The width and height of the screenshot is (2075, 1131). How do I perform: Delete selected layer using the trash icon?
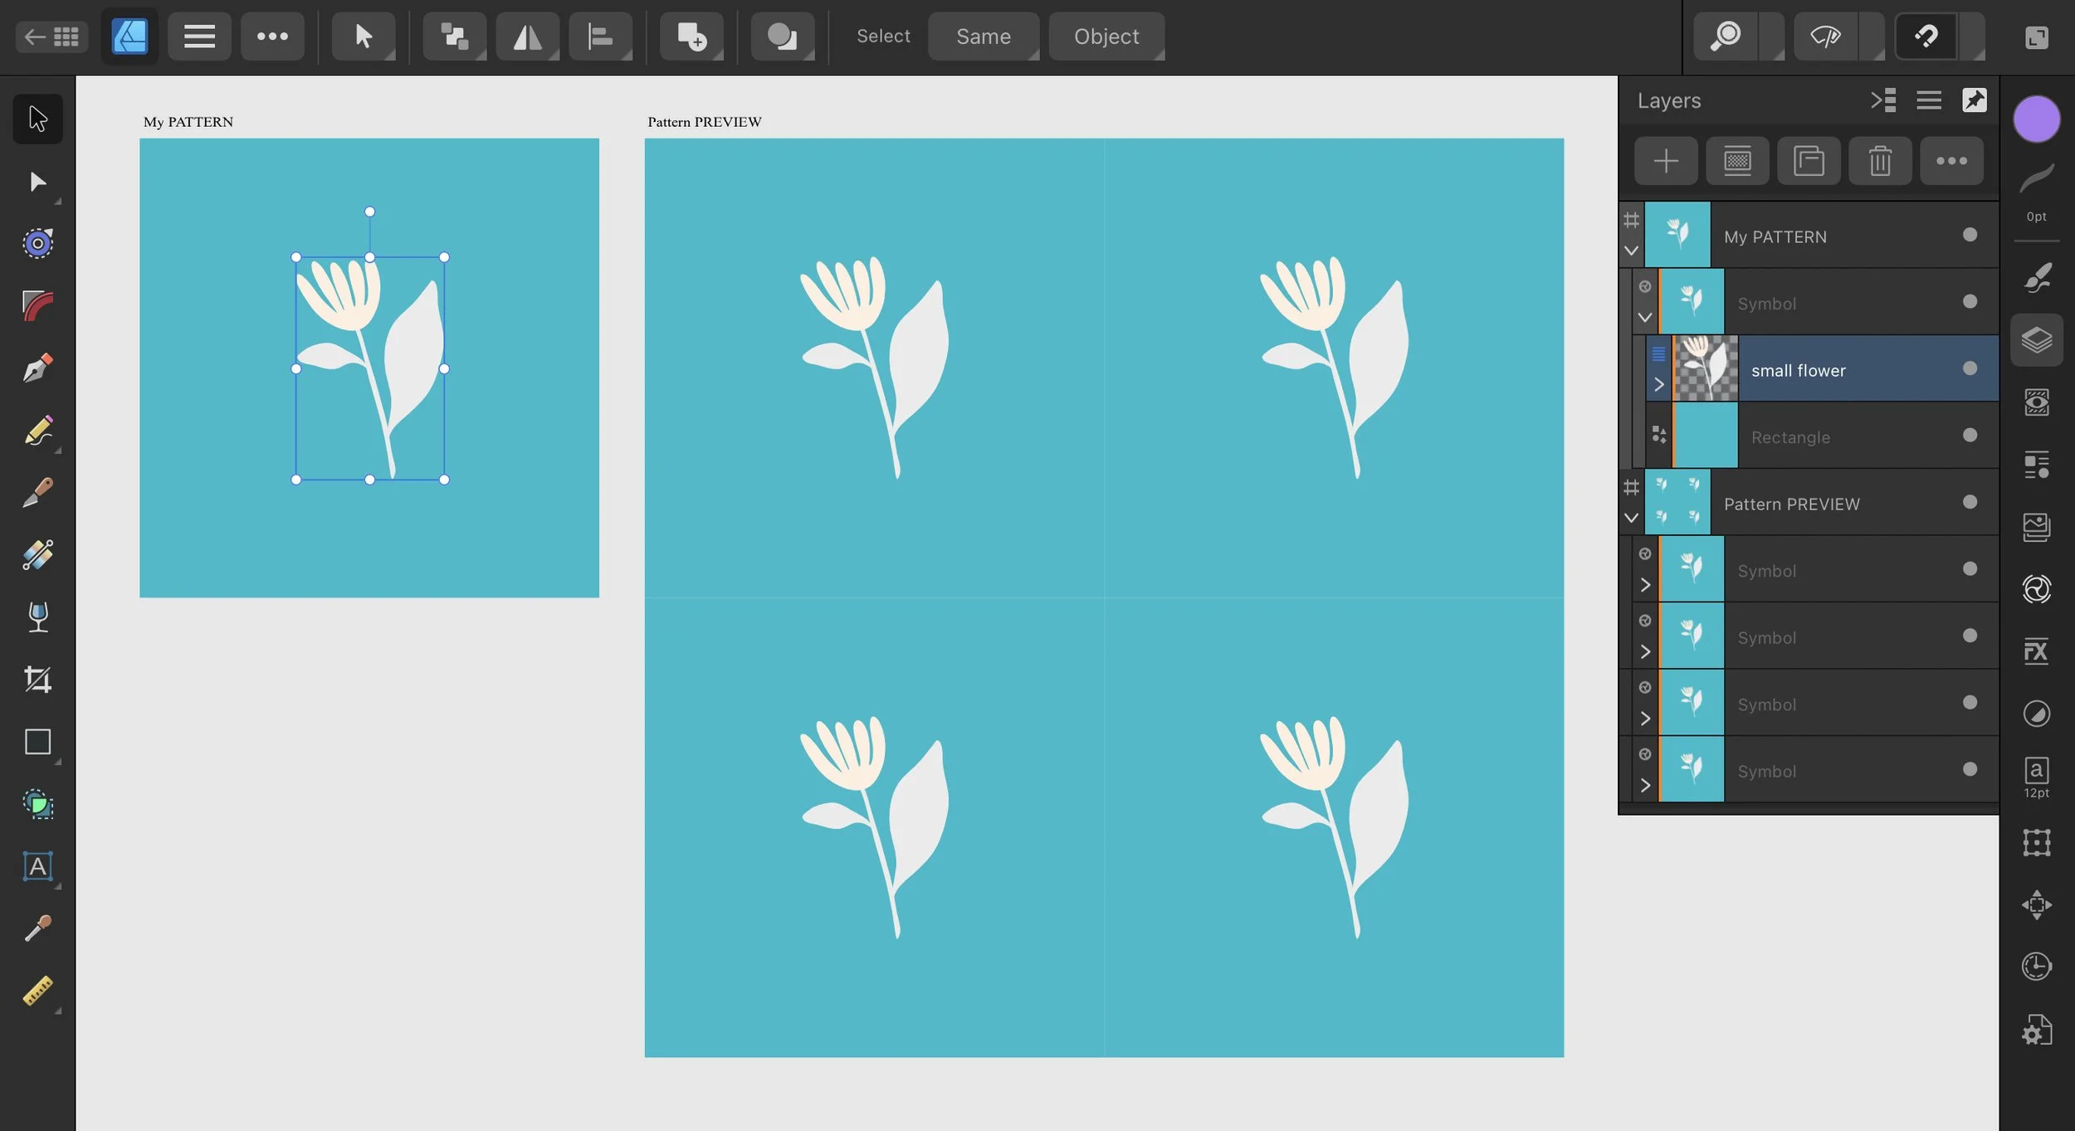click(1880, 160)
